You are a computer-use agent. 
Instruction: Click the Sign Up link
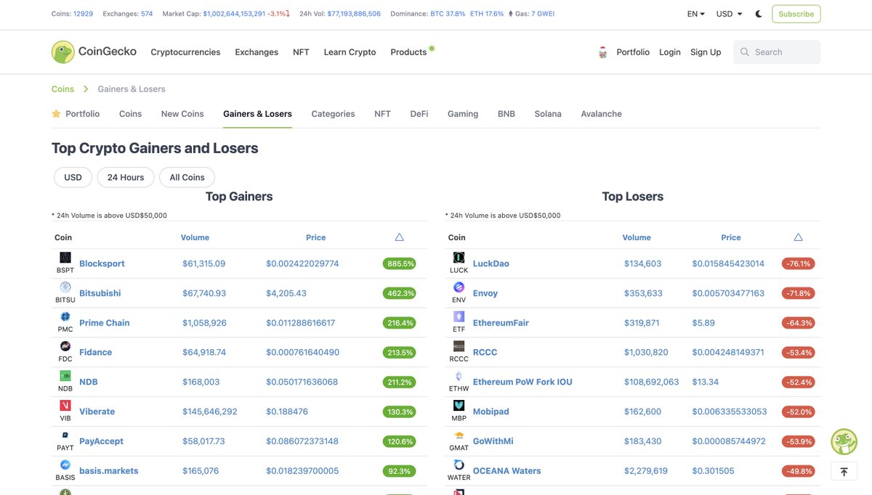pyautogui.click(x=706, y=52)
